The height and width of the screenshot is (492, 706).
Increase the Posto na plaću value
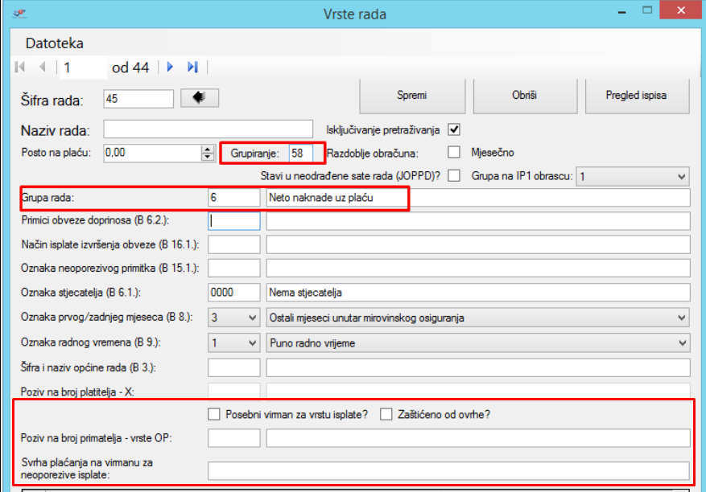206,148
